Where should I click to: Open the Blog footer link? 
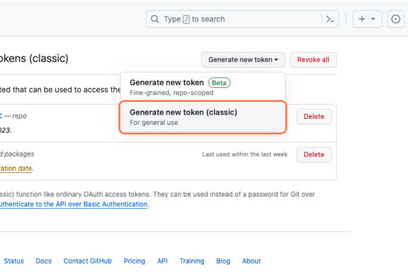pos(223,261)
